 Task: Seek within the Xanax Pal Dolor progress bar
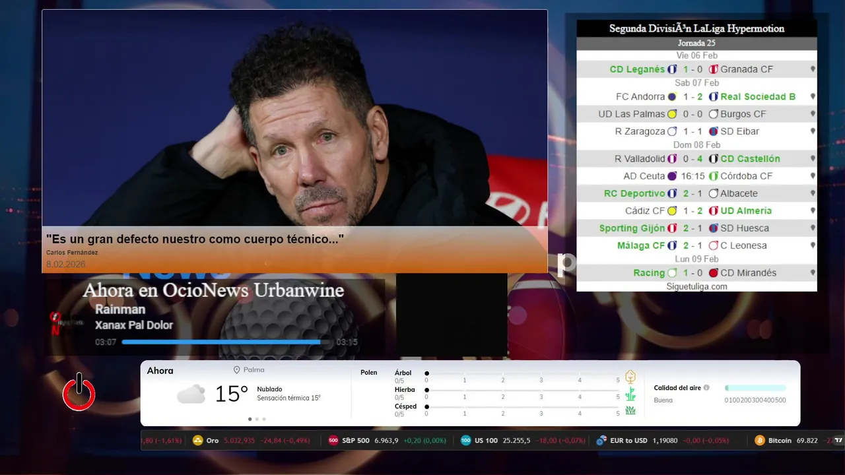pos(226,342)
